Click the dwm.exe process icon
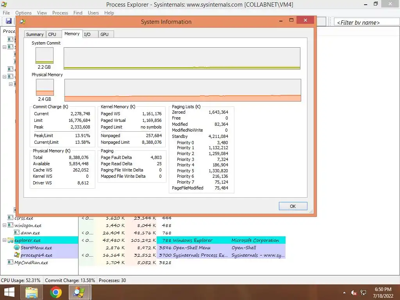 click(x=17, y=233)
